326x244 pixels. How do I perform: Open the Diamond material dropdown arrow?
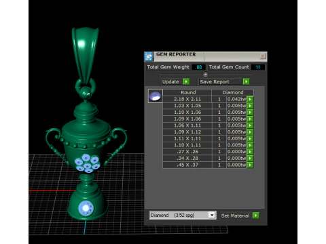[x=212, y=215]
